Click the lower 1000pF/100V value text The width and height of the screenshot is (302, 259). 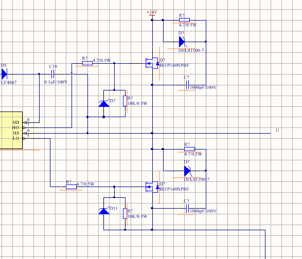203,211
